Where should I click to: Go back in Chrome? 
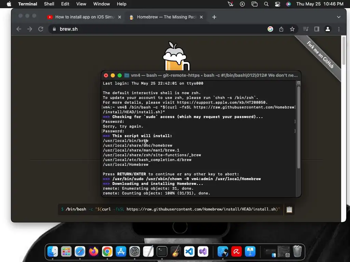click(19, 29)
